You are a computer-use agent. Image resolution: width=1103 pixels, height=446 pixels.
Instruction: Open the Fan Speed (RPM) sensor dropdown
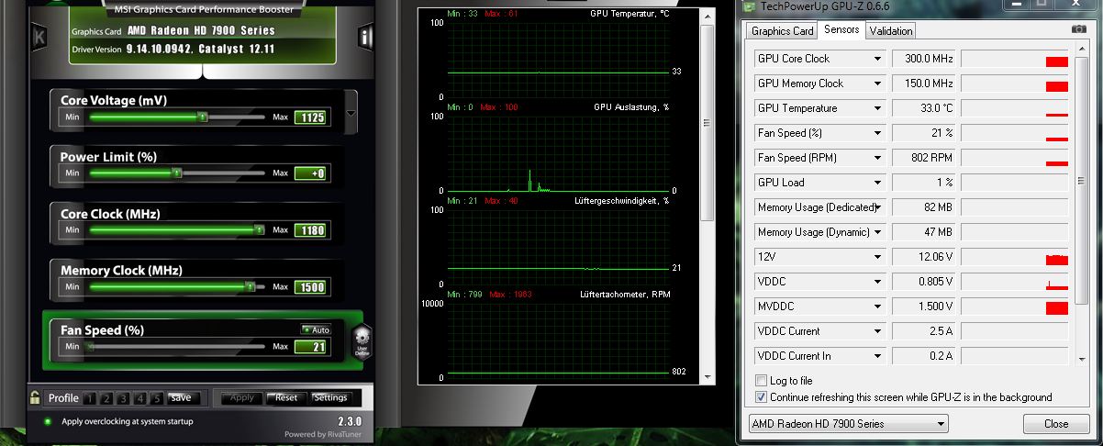(x=878, y=158)
